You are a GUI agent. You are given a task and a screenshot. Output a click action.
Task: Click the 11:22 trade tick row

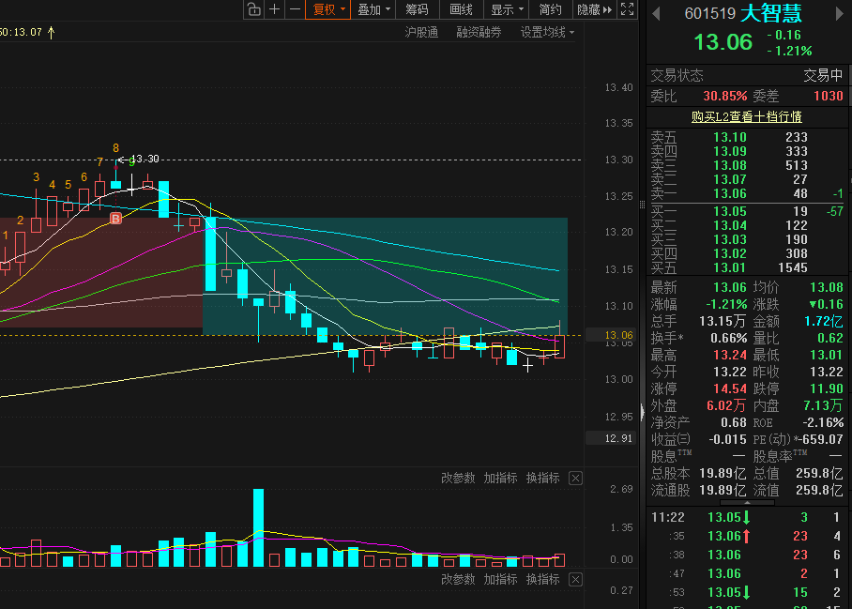pyautogui.click(x=747, y=517)
